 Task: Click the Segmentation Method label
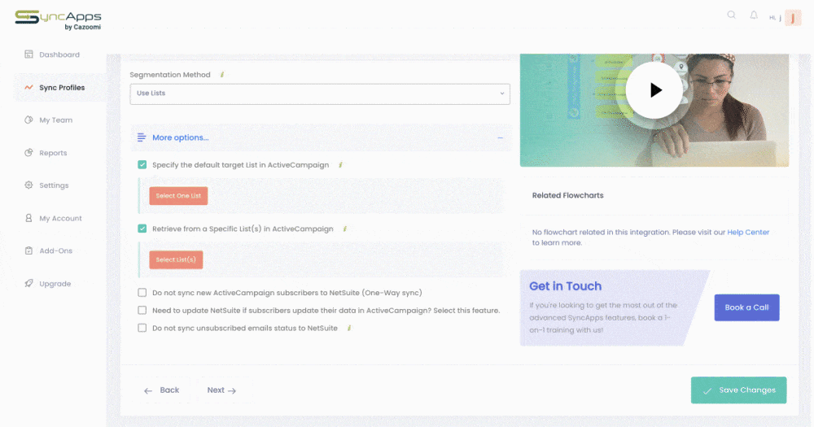point(170,75)
